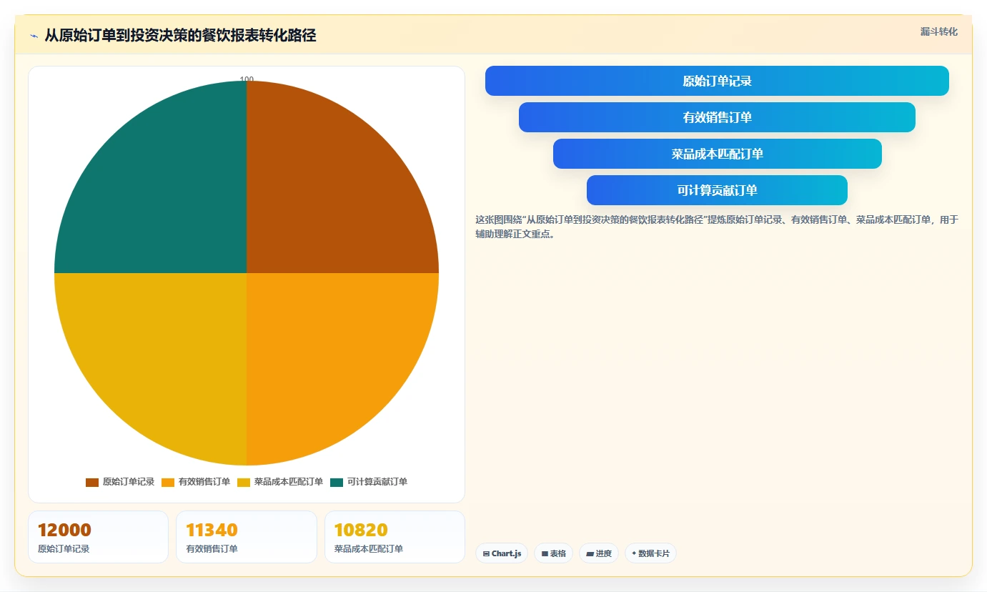Select the 菜品成本匹配订单 funnel bar
Viewport: 987px width, 592px height.
(x=717, y=154)
